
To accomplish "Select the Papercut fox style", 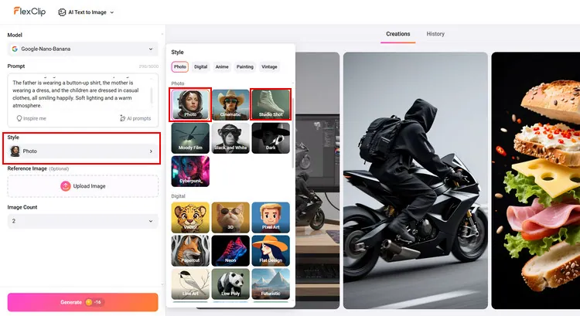I will click(x=190, y=251).
